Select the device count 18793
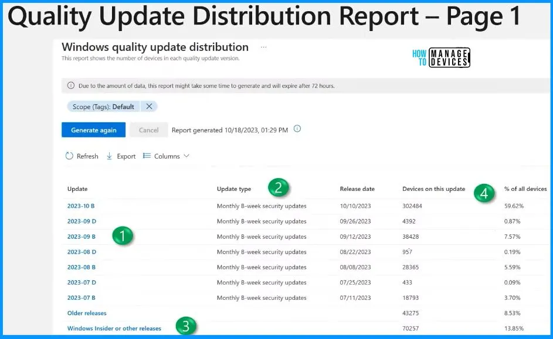Image resolution: width=553 pixels, height=339 pixels. tap(410, 297)
